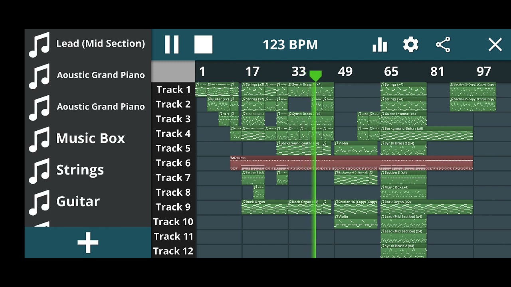The image size is (511, 287).
Task: Select the red Drums clip on Track 6
Action: (351, 163)
